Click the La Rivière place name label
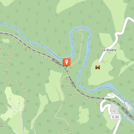Screen dimensions: 134x134 [109, 50]
